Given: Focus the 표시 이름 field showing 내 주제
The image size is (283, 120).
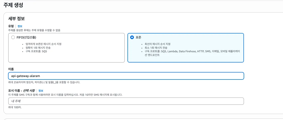Looking at the screenshot, I should pos(126,101).
